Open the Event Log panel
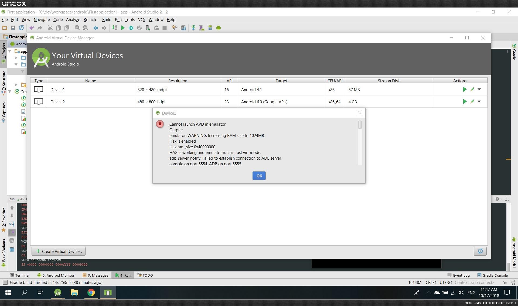 coord(458,275)
